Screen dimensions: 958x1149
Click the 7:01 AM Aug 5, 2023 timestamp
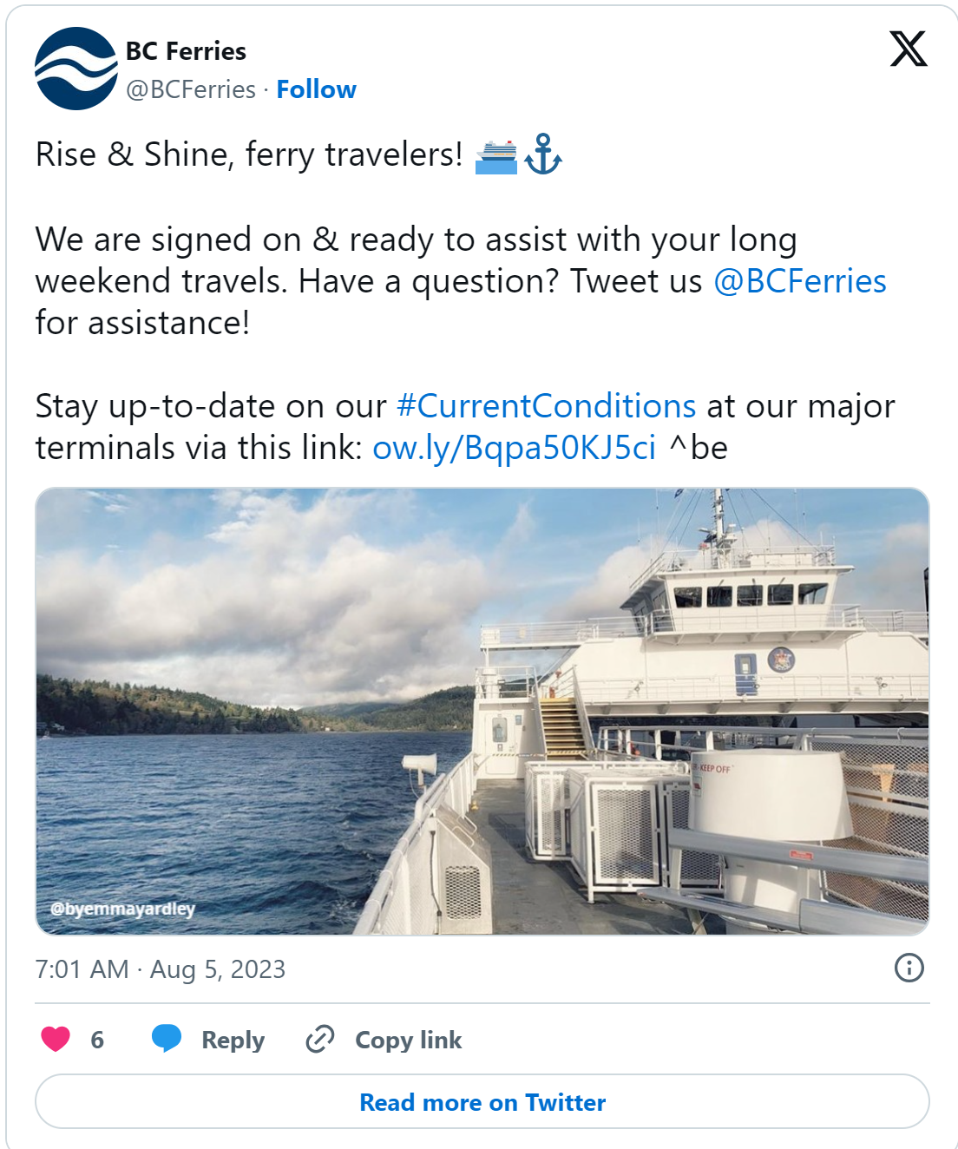161,968
